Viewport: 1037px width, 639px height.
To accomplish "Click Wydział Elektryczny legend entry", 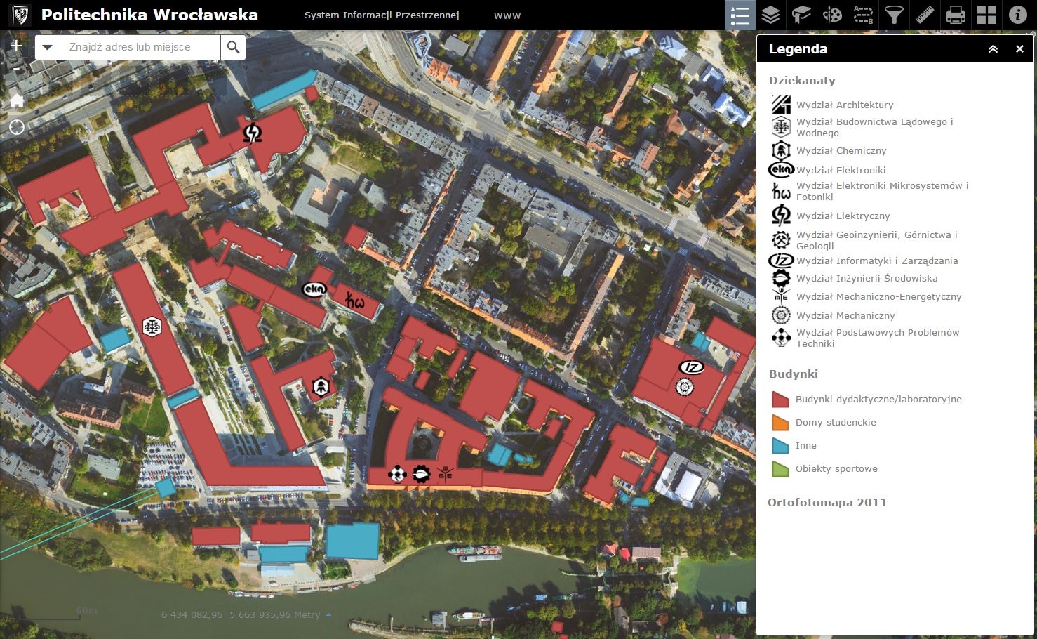I will tap(843, 216).
